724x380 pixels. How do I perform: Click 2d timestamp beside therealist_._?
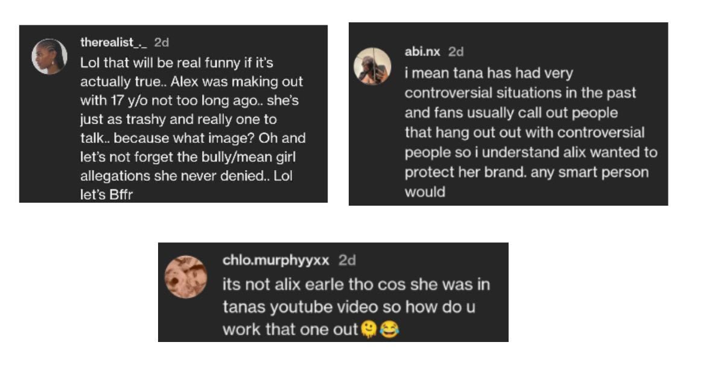[x=162, y=42]
